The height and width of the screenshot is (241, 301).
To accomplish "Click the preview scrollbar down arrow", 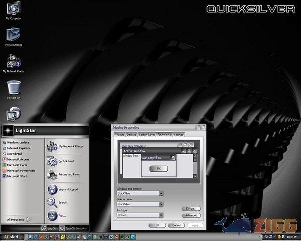I will (x=195, y=176).
